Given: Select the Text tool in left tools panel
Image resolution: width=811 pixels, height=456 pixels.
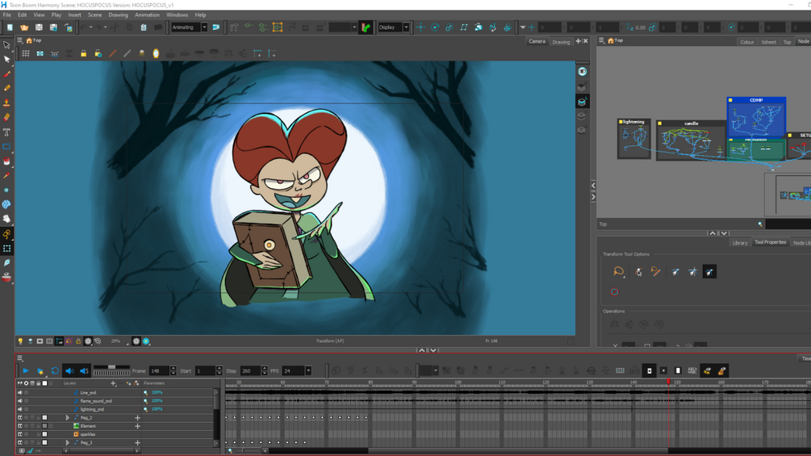Looking at the screenshot, I should (x=6, y=132).
